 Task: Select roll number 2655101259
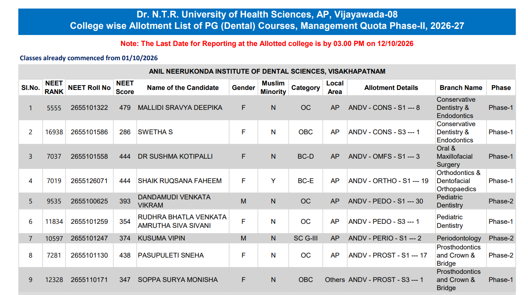pos(89,222)
